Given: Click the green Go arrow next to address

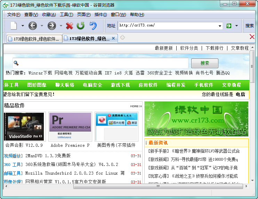Looking at the screenshot, I should pos(229,26).
